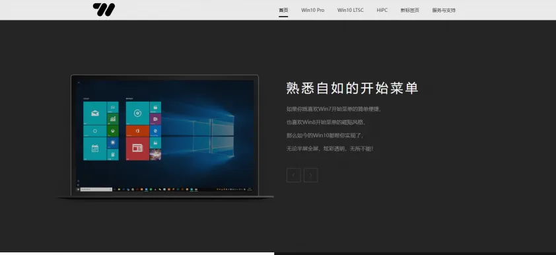
Task: Open the Win10 Pro nav item
Action: (313, 11)
